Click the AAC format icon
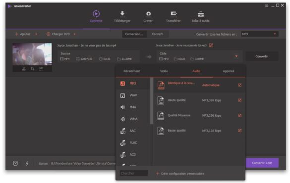Screen dimensions: 290x183 122,131
